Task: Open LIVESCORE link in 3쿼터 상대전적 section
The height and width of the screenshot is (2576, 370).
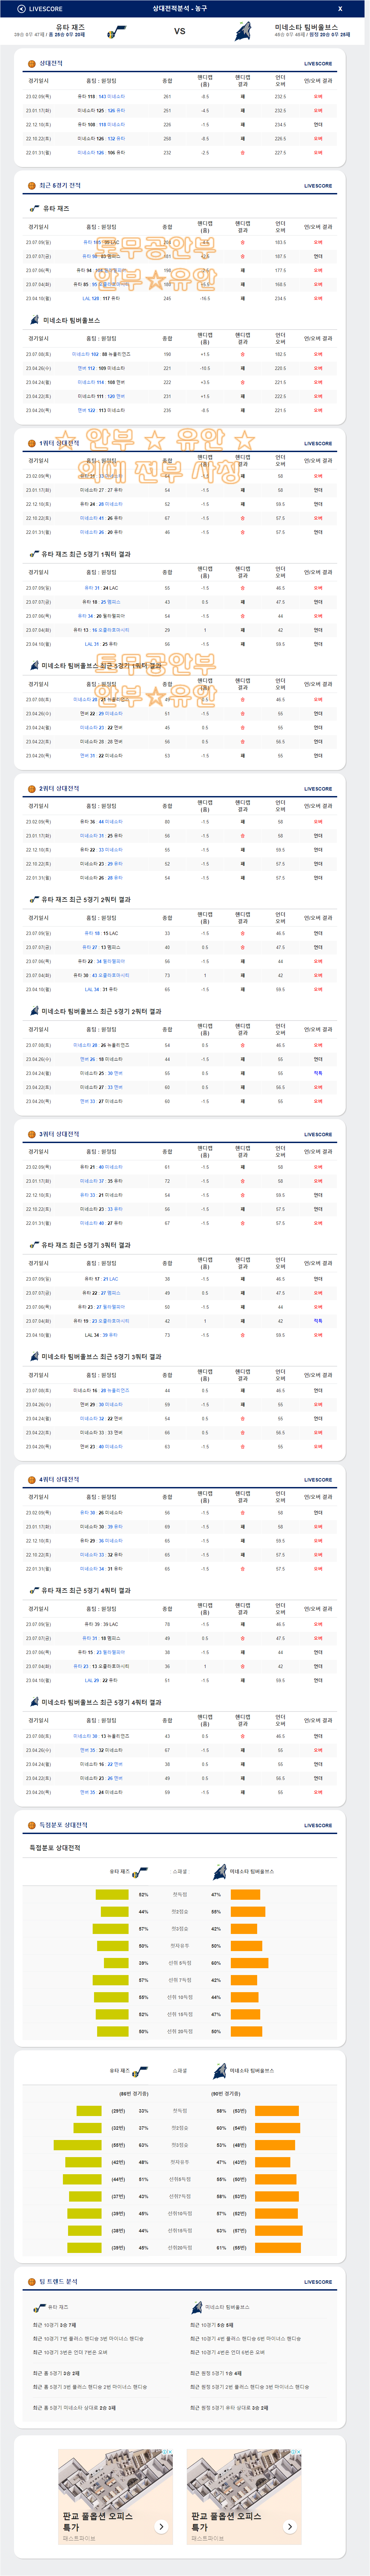Action: point(318,1135)
